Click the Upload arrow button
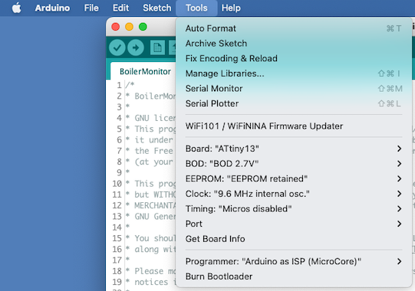Viewport: 415px width, 291px height. click(x=136, y=47)
